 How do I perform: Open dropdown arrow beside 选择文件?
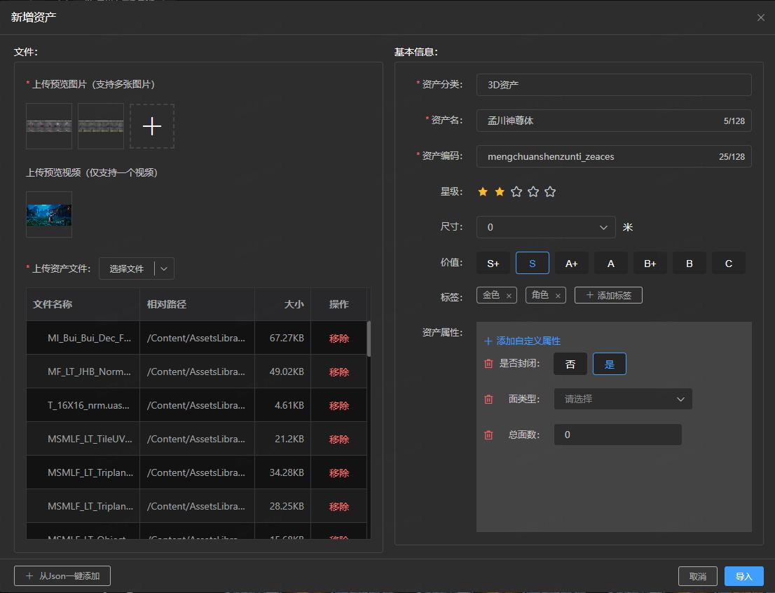point(164,268)
